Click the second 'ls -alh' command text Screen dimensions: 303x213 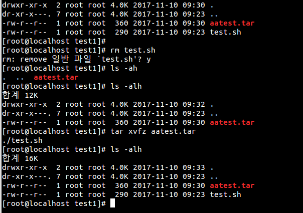pyautogui.click(x=126, y=149)
